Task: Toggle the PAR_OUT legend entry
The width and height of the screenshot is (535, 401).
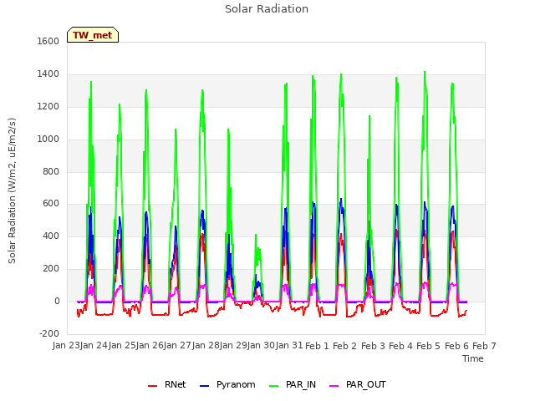Action: (x=357, y=384)
